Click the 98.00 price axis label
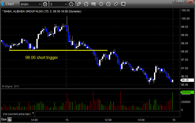 [x=184, y=51]
